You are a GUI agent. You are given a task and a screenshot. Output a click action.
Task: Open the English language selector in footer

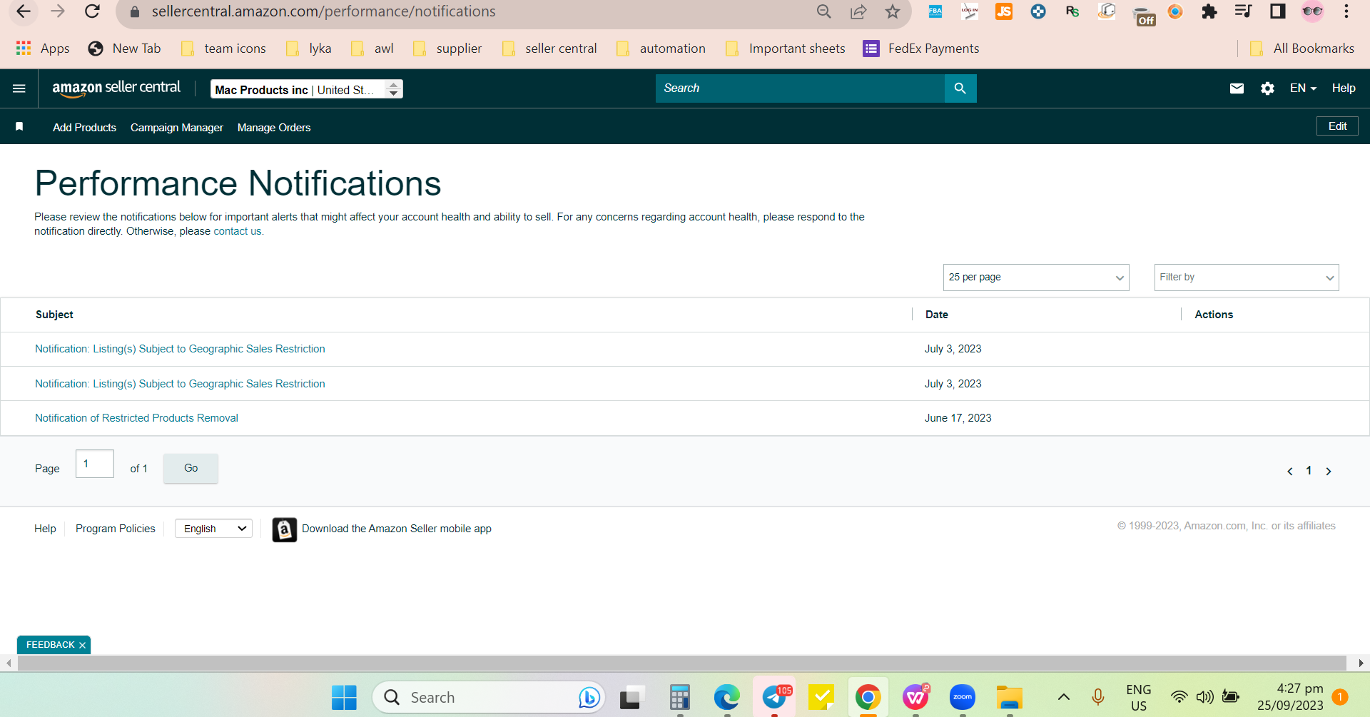(213, 529)
